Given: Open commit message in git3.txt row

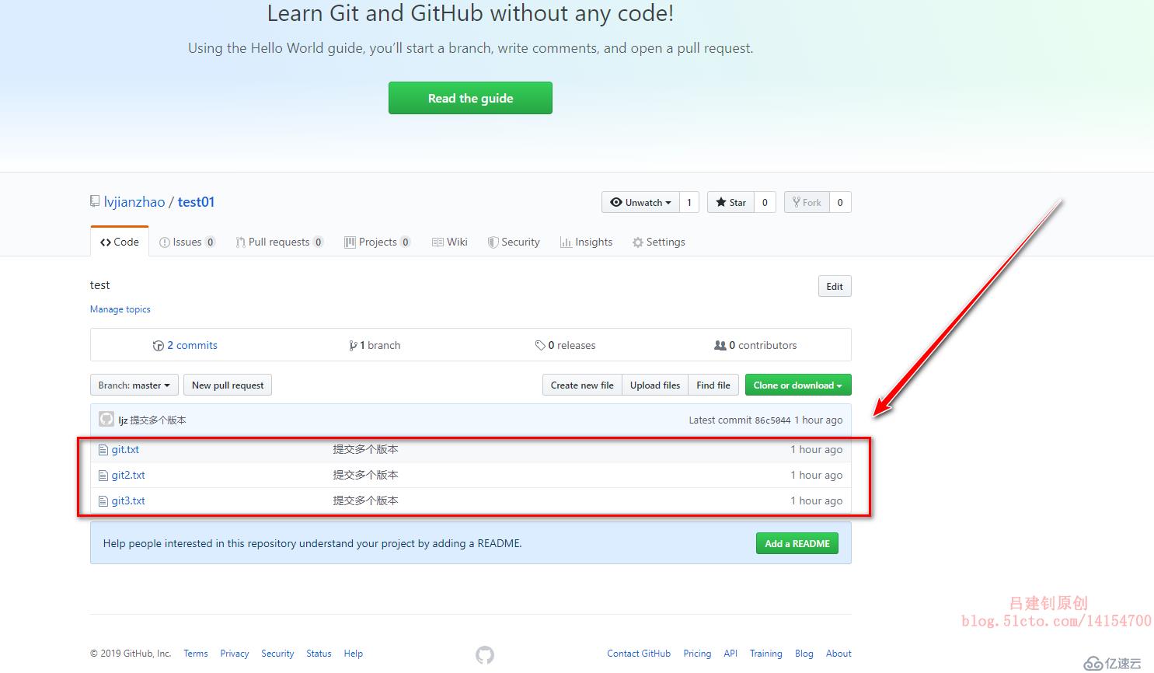Looking at the screenshot, I should point(365,500).
